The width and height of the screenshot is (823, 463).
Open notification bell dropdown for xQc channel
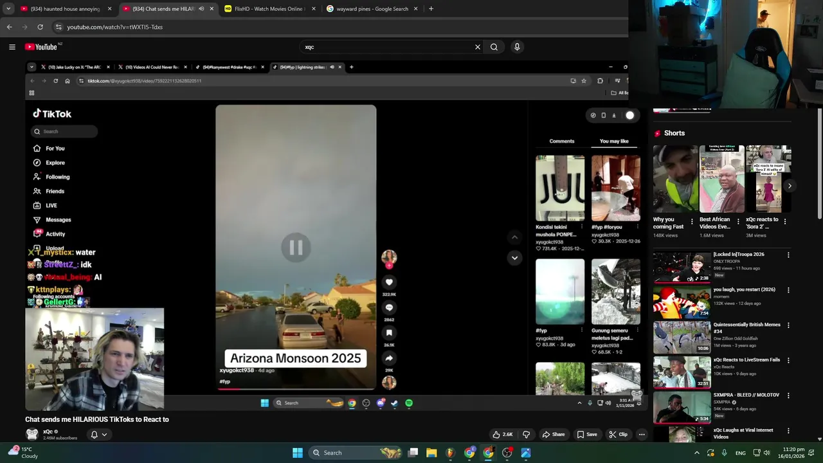click(x=99, y=435)
